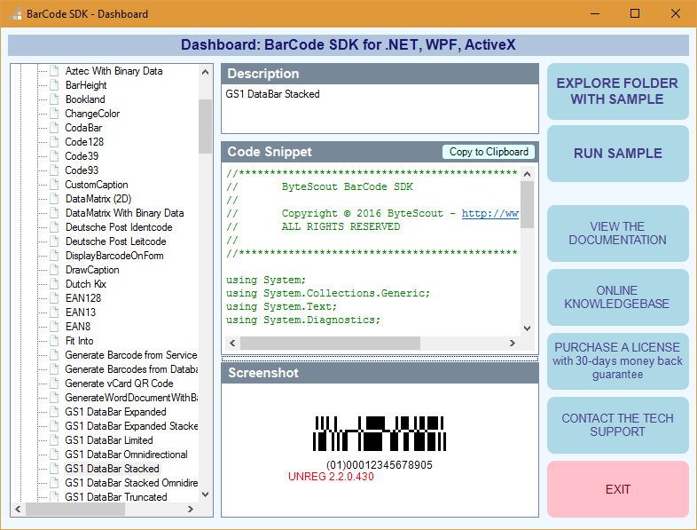The width and height of the screenshot is (697, 530).
Task: Click sample tree scroll-up arrow
Action: (205, 72)
